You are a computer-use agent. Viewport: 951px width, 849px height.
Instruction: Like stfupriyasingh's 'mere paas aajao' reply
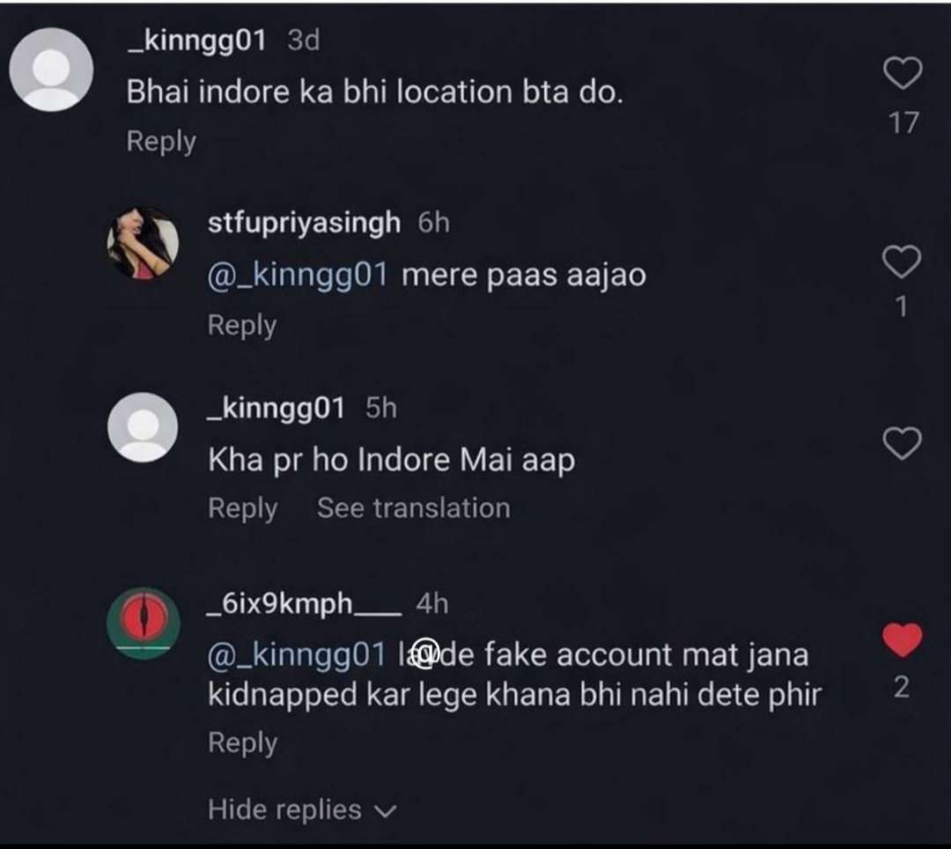point(902,261)
